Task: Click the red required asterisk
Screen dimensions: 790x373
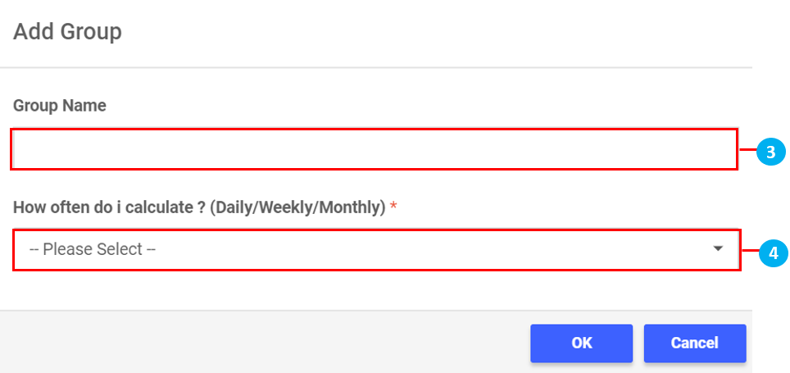Action: pos(393,207)
